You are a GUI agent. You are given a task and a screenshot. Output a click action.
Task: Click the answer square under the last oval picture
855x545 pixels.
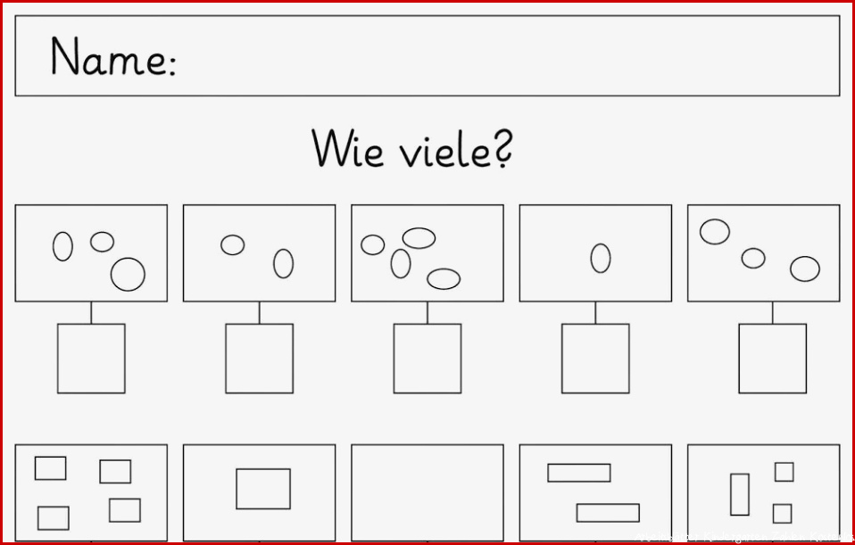pos(773,359)
